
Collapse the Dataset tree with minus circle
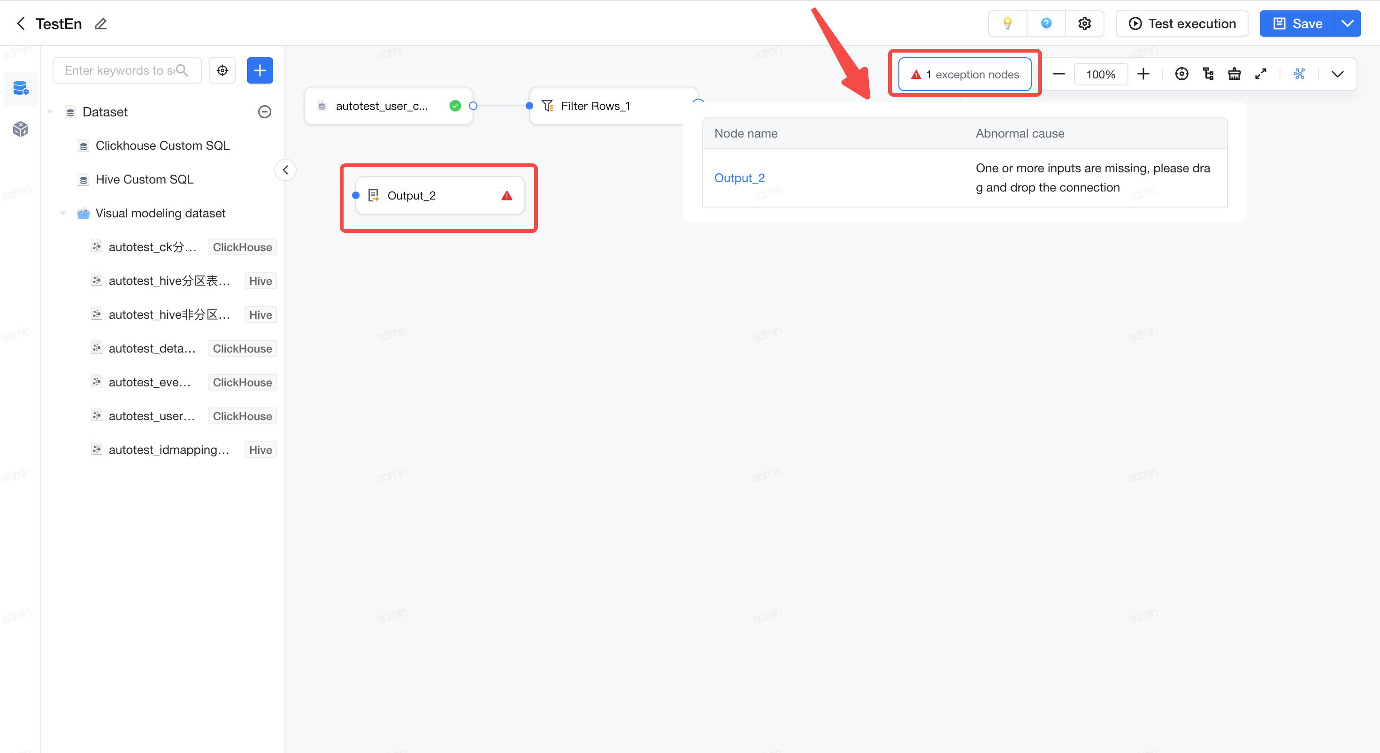pyautogui.click(x=265, y=111)
